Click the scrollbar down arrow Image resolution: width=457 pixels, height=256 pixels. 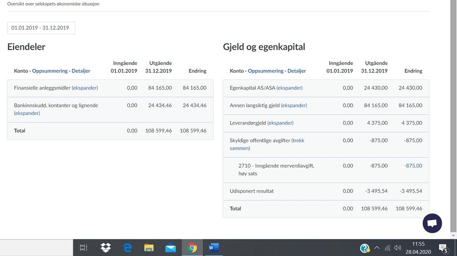click(x=453, y=235)
